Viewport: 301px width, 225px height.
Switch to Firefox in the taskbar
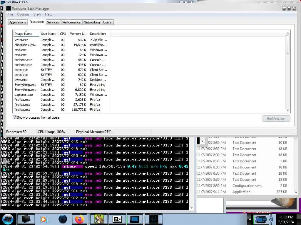click(x=79, y=219)
